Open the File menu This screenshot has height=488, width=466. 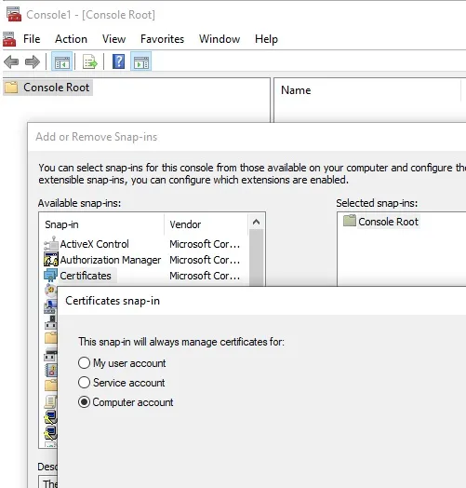pyautogui.click(x=32, y=39)
